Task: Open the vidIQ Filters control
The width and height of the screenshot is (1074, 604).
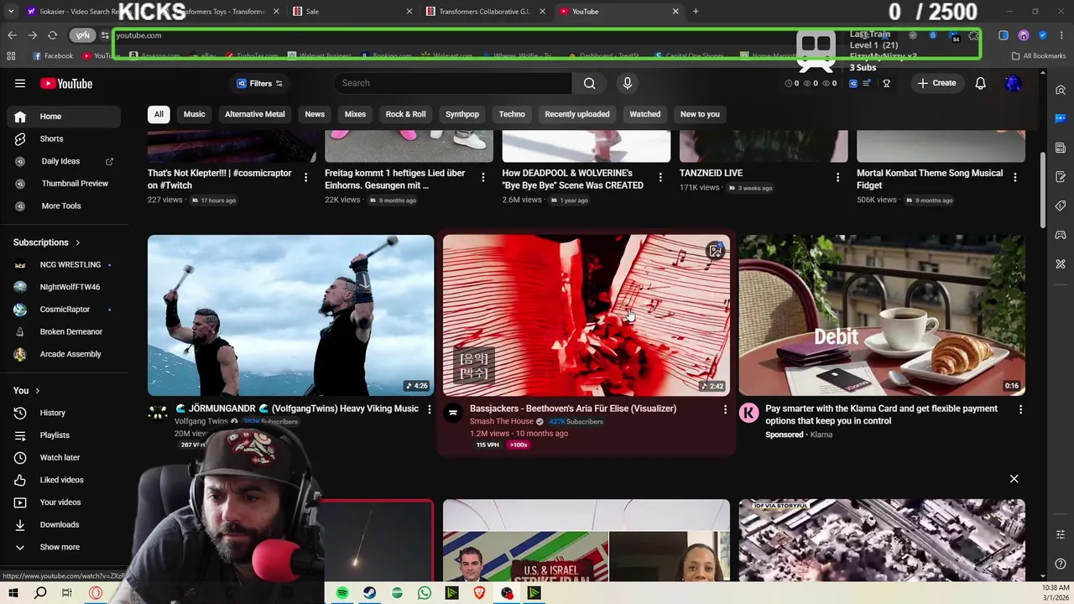Action: tap(259, 83)
